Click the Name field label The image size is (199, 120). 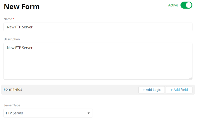coord(8,19)
